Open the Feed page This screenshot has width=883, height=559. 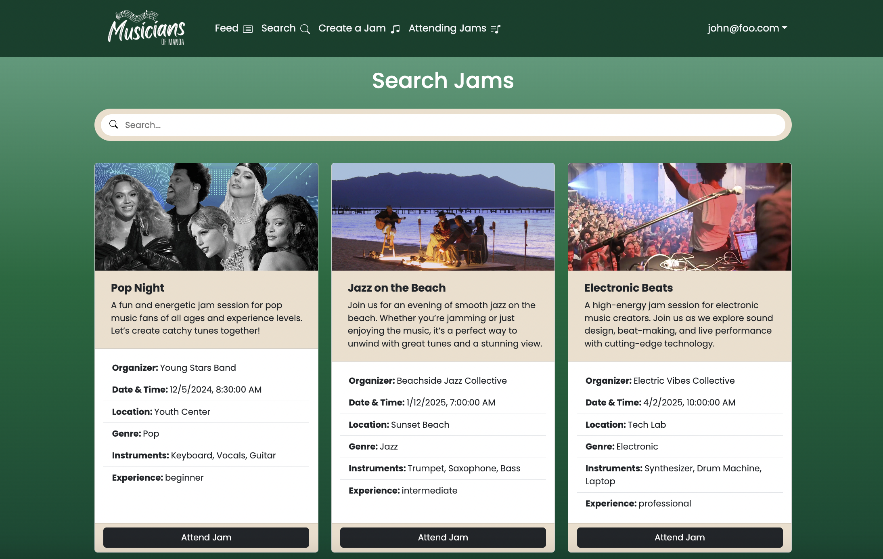click(x=226, y=28)
